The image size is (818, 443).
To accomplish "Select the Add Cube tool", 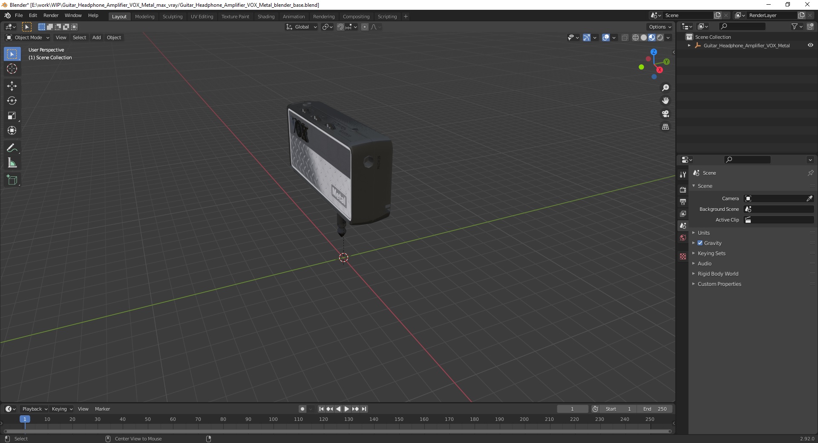I will [x=12, y=180].
